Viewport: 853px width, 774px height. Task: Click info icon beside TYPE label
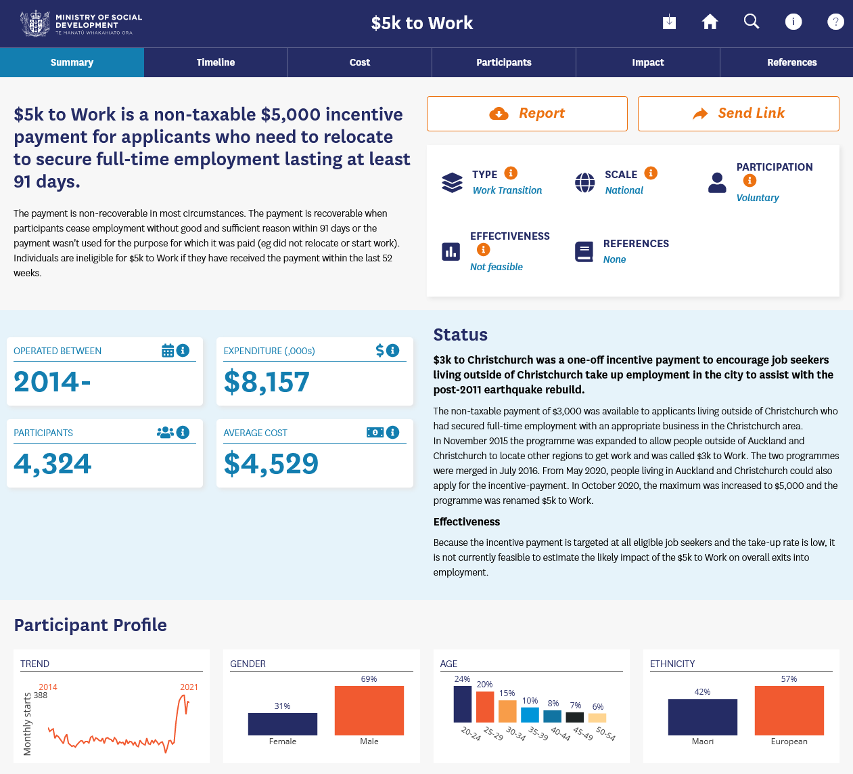(x=511, y=173)
